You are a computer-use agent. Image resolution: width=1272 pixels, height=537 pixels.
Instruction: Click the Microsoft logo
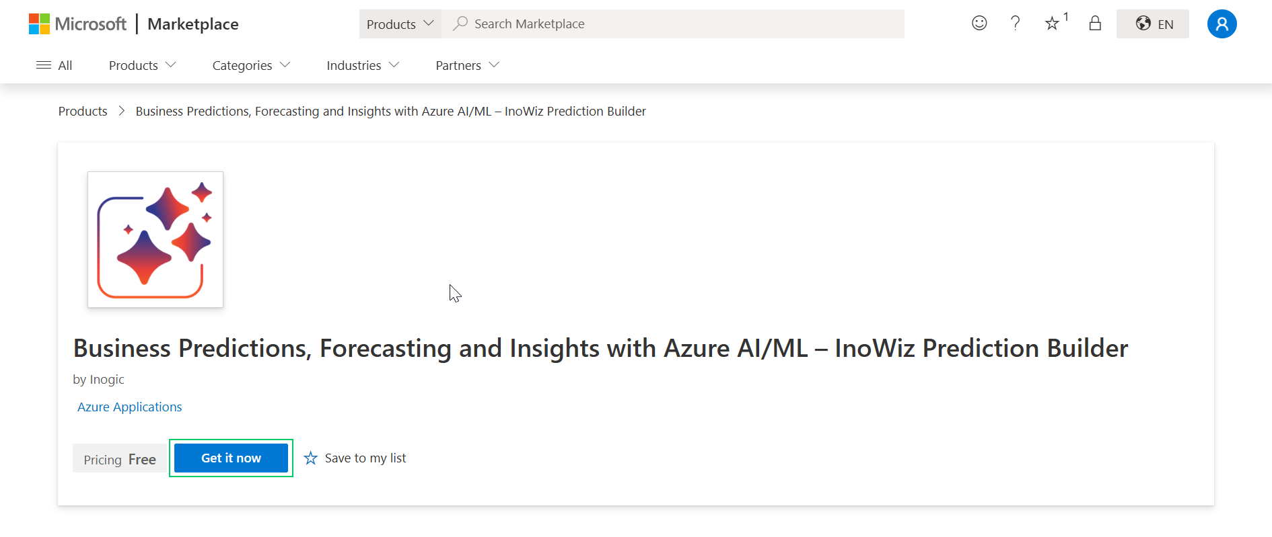click(x=77, y=24)
